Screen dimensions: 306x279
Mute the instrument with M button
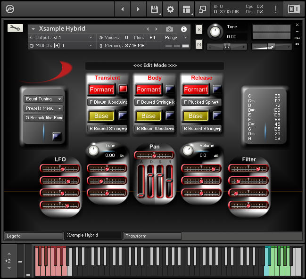pyautogui.click(x=199, y=45)
